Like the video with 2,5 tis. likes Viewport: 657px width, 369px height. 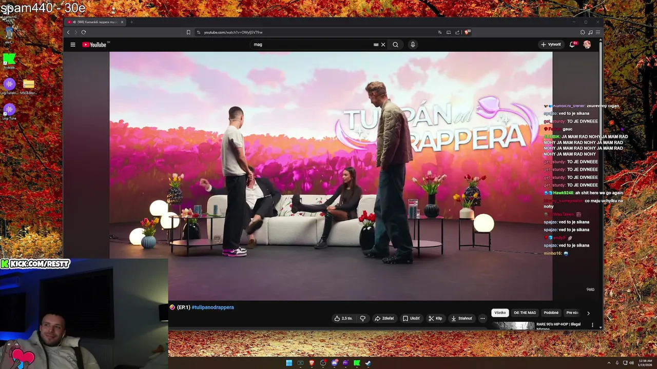tap(343, 318)
